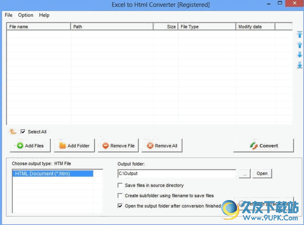304x225 pixels.
Task: Toggle the Select All checkbox
Action: click(23, 132)
